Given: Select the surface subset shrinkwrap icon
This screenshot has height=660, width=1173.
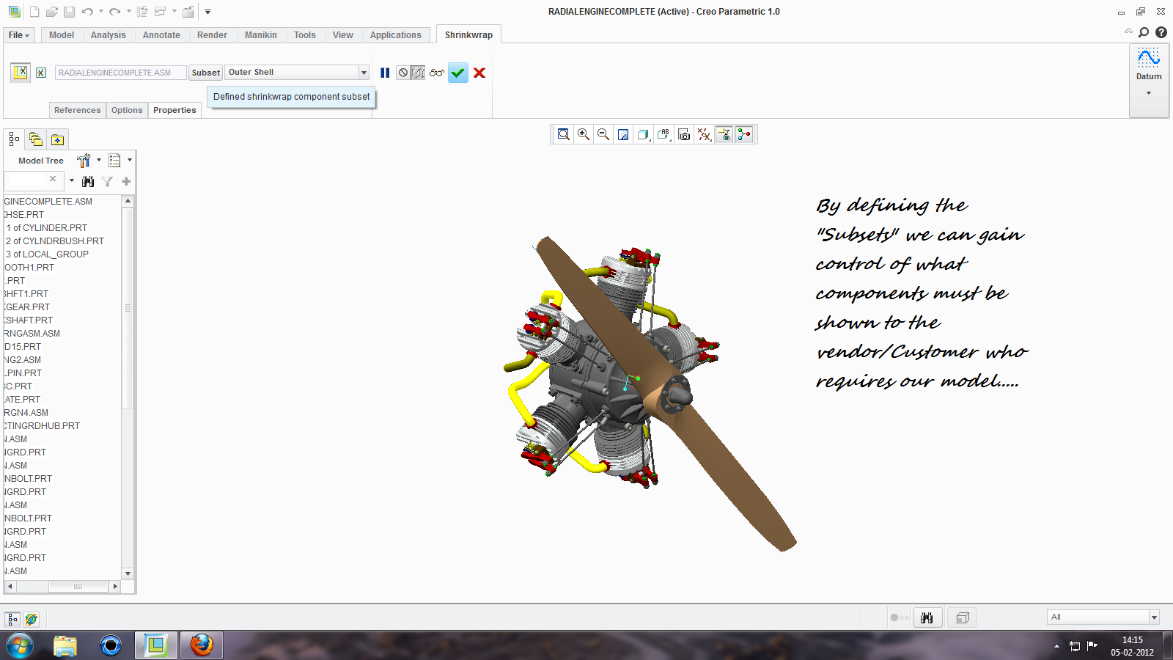Looking at the screenshot, I should 21,72.
